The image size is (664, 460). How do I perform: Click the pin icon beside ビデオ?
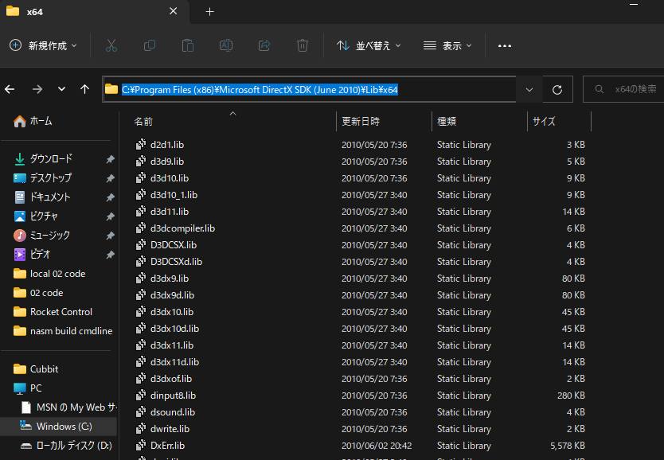(110, 255)
